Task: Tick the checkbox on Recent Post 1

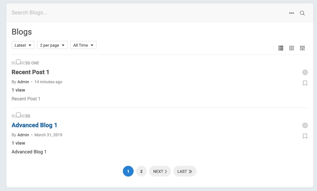Action: [19, 62]
